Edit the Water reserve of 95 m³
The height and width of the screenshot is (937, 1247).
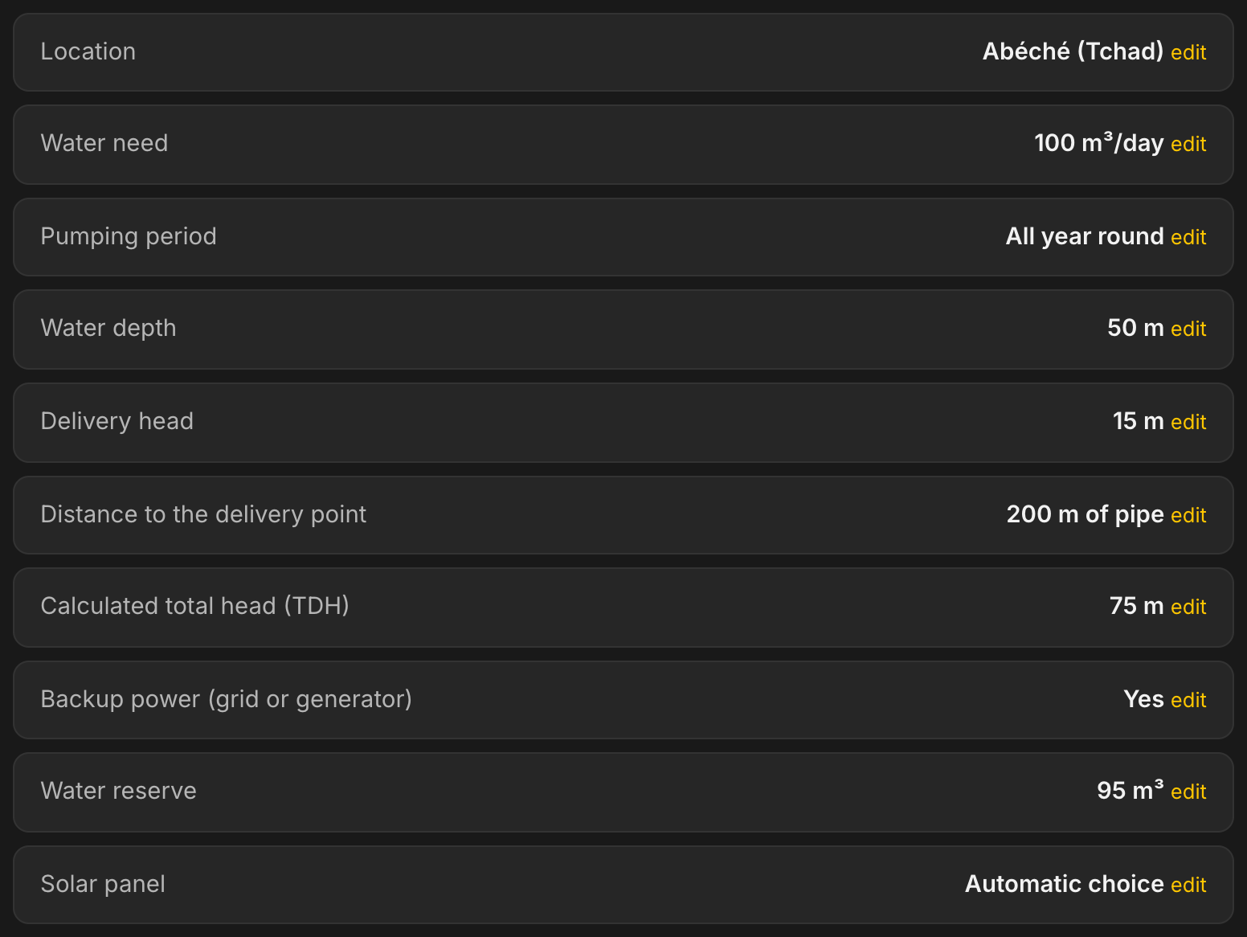click(x=1188, y=792)
